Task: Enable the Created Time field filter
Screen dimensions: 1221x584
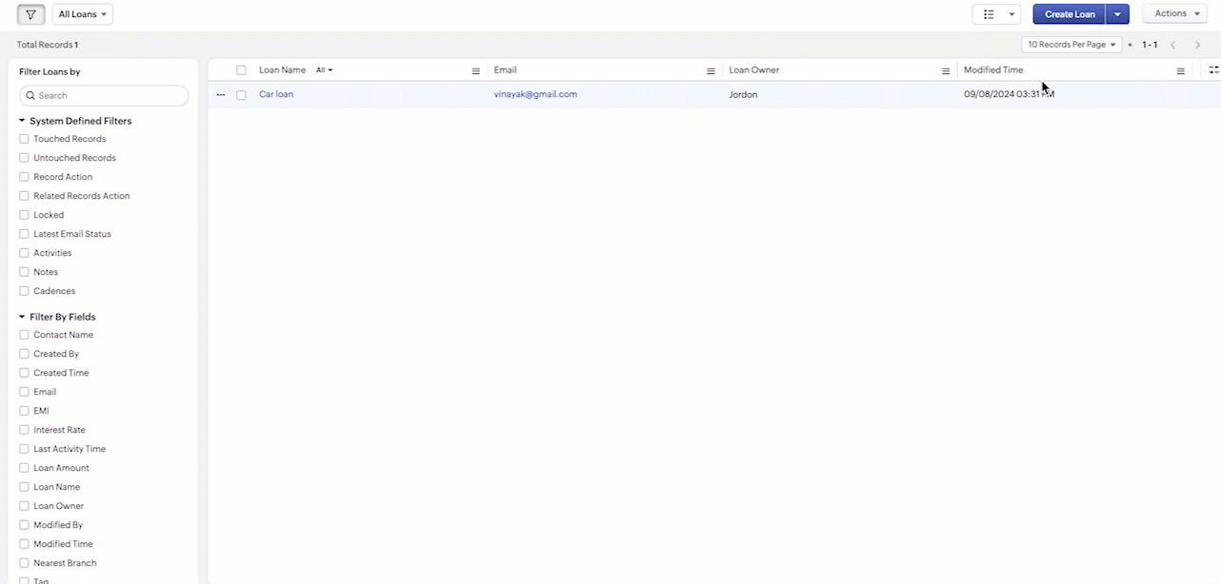Action: [x=25, y=373]
